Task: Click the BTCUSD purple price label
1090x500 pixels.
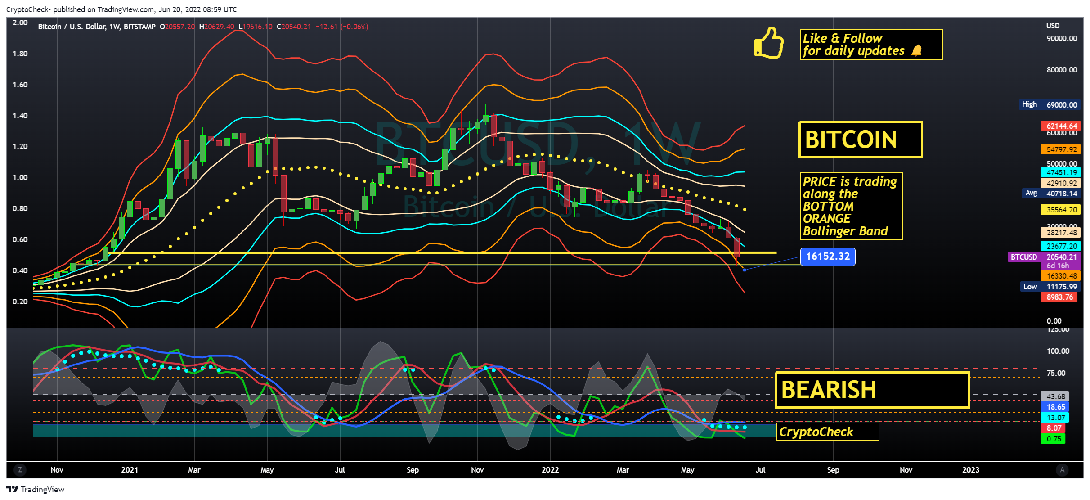Action: (1024, 257)
